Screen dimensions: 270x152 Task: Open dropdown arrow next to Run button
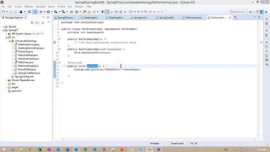pyautogui.click(x=51, y=12)
